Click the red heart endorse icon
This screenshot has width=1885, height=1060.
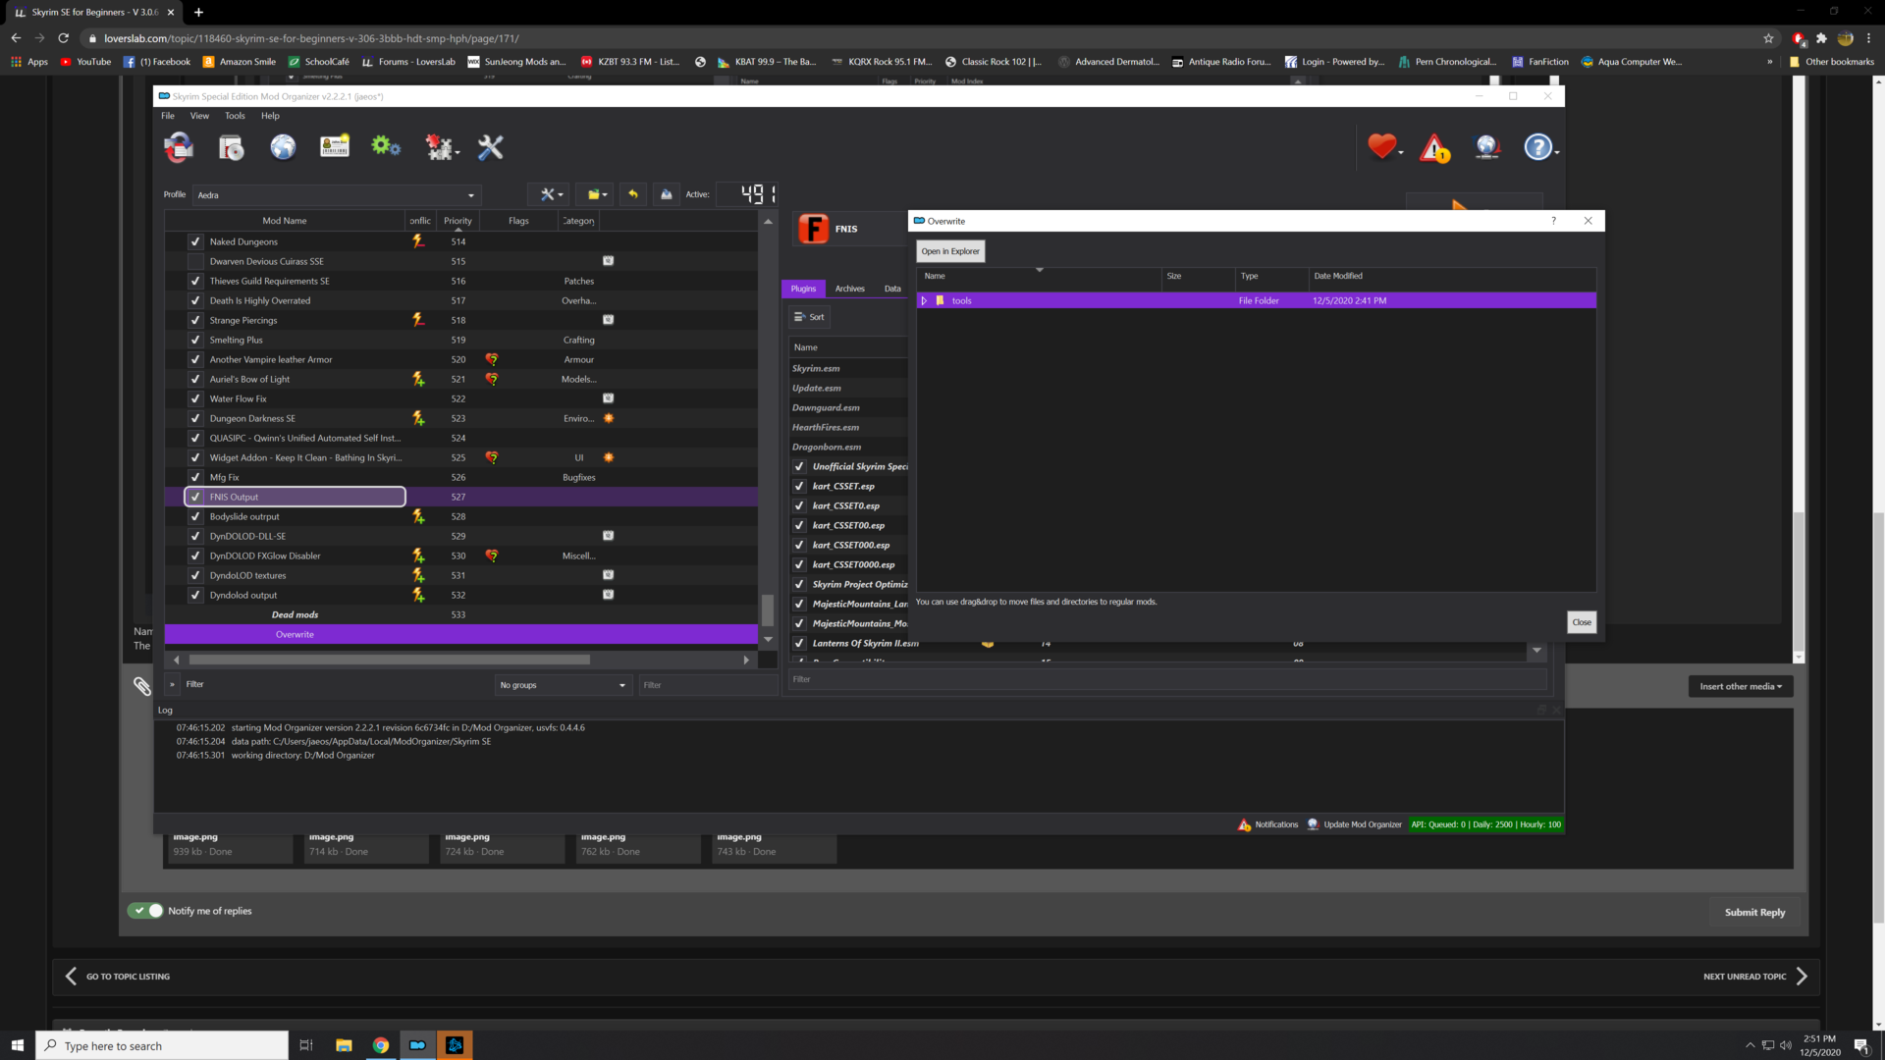tap(1383, 147)
